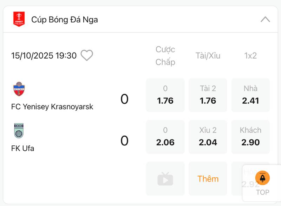This screenshot has width=281, height=206.
Task: Click the 1x2 column header
Action: pyautogui.click(x=250, y=56)
